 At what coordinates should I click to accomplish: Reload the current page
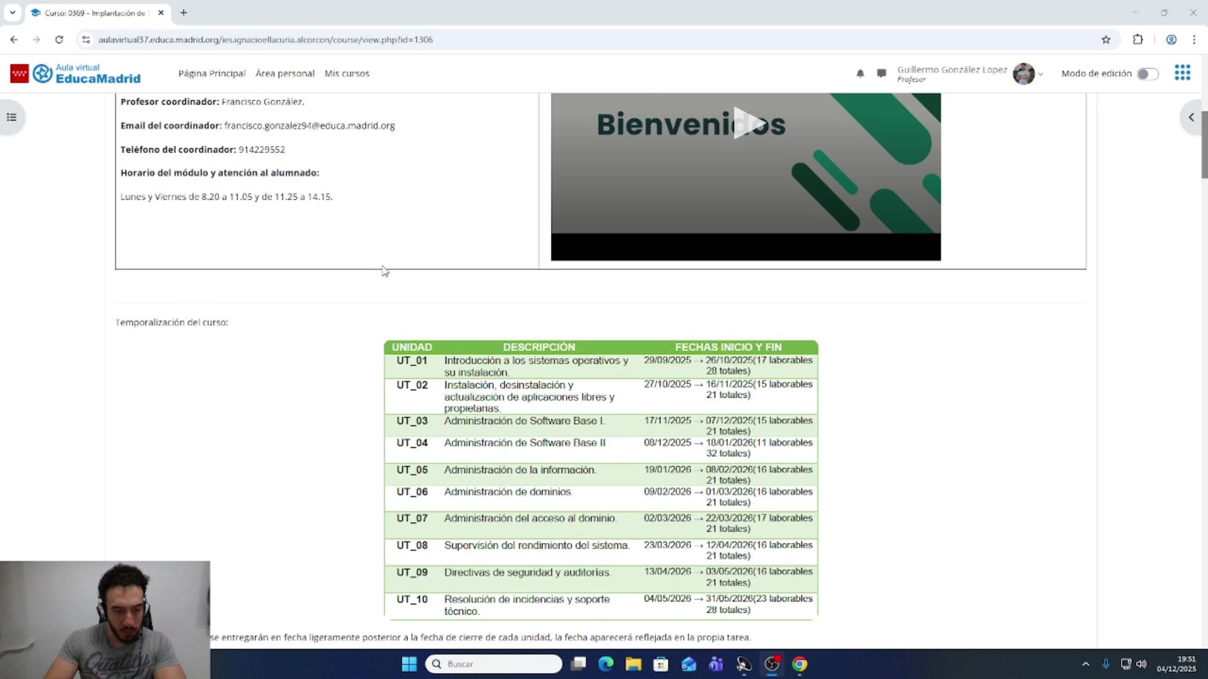pos(59,40)
